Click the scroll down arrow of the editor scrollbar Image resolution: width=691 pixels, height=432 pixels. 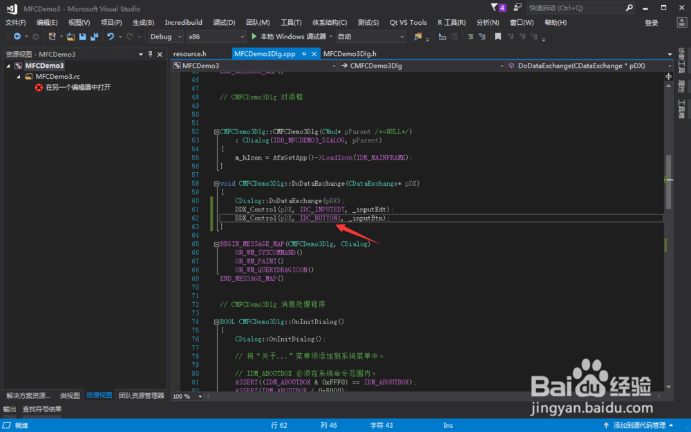tap(668, 386)
